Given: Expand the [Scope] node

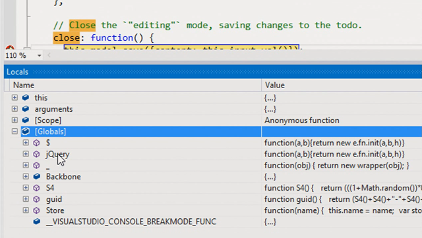Looking at the screenshot, I should point(15,120).
